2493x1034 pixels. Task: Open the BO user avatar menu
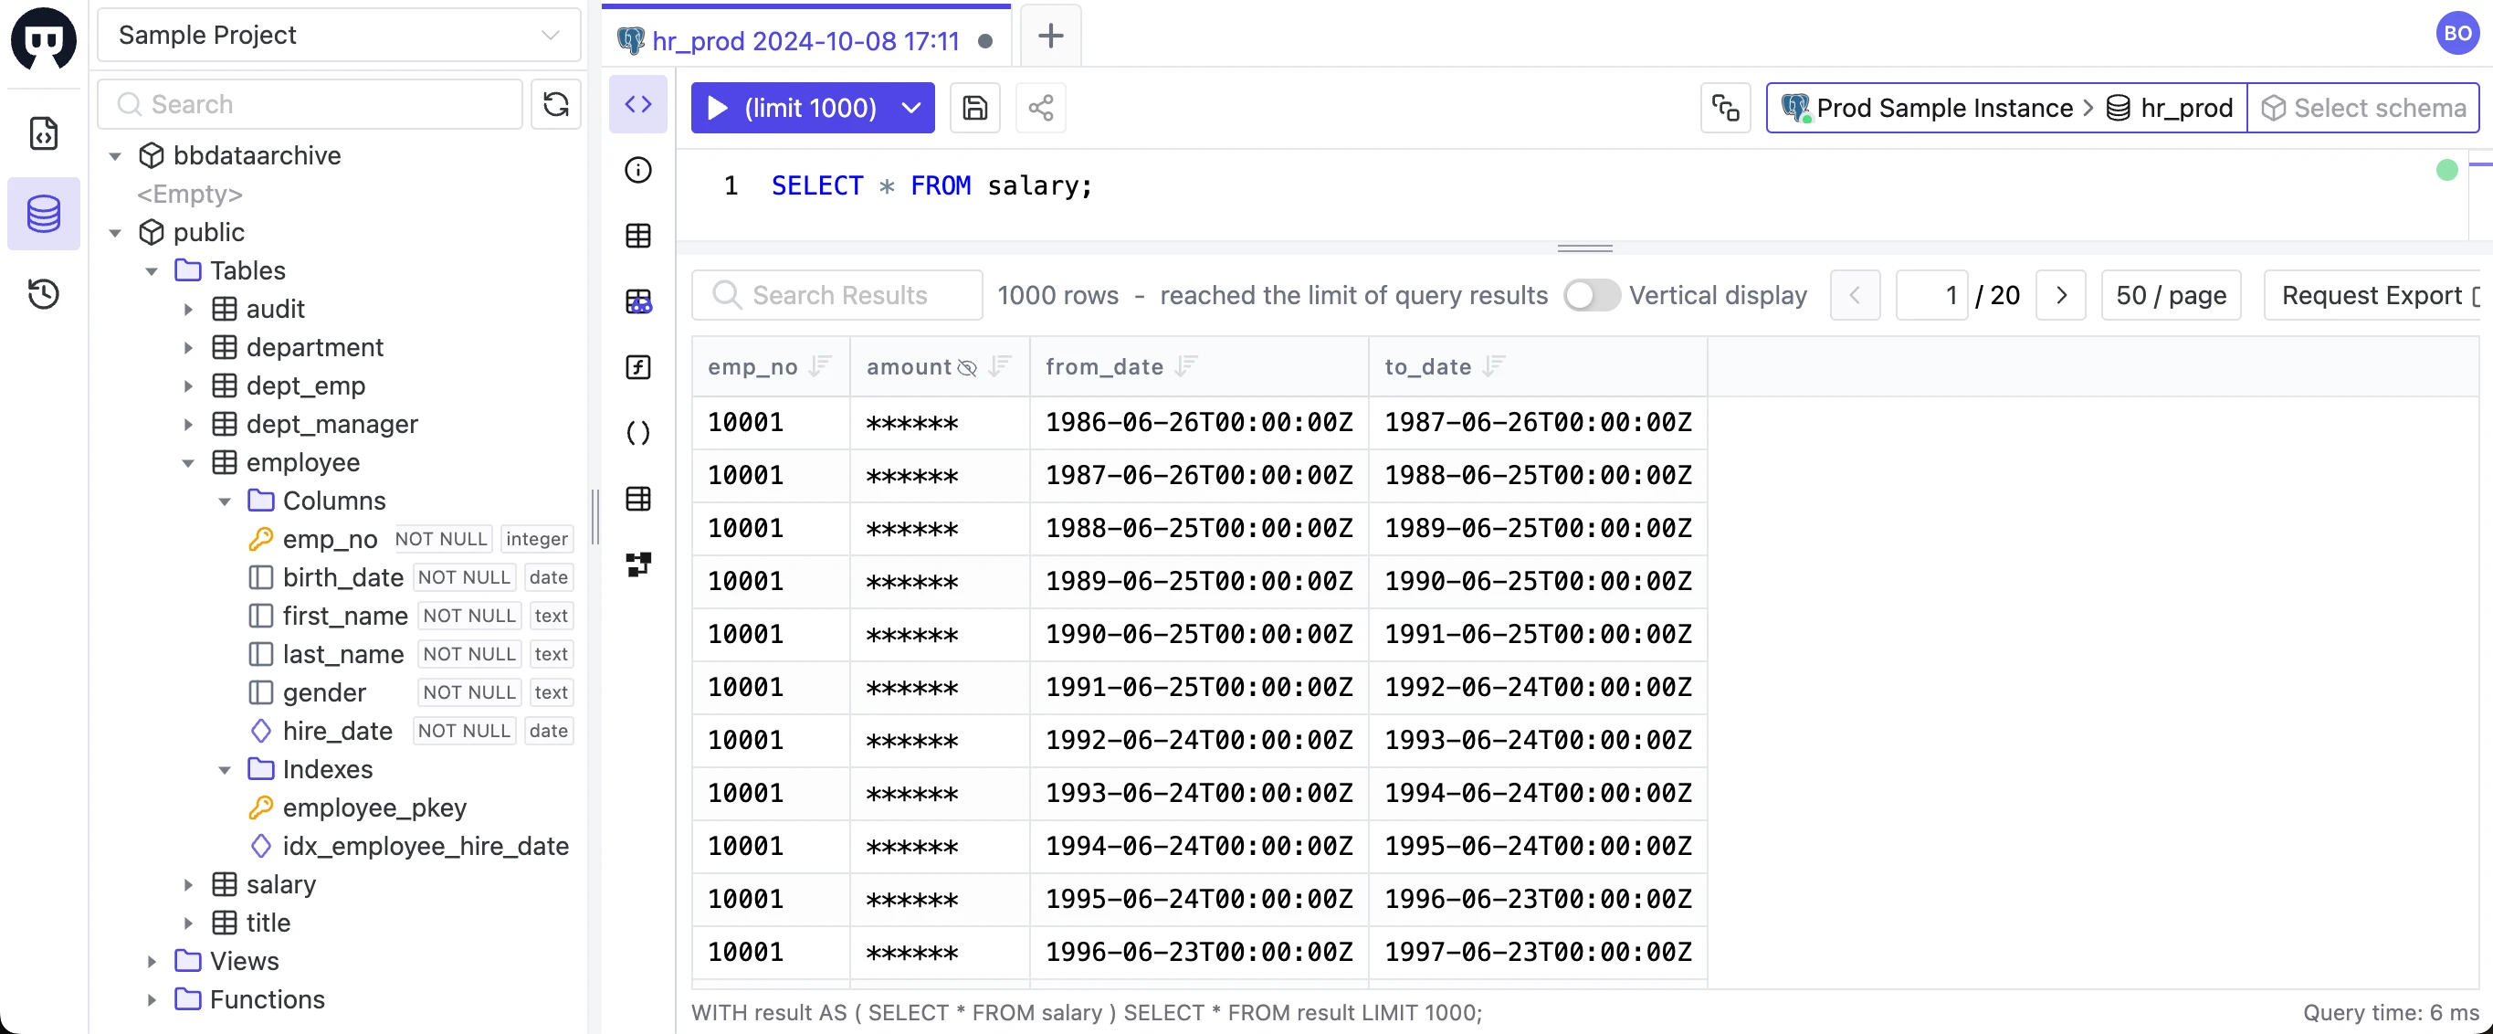(2456, 34)
